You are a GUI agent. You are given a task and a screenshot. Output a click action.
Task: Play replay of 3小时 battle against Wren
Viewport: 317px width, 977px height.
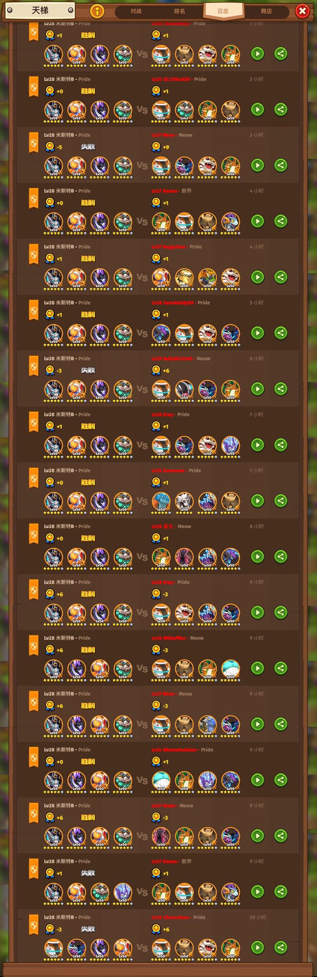pos(257,165)
